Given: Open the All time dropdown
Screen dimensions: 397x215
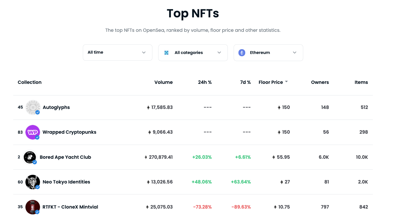Looking at the screenshot, I should click(x=117, y=52).
